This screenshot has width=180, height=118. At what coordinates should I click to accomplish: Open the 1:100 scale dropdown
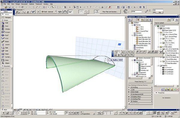pos(141,90)
